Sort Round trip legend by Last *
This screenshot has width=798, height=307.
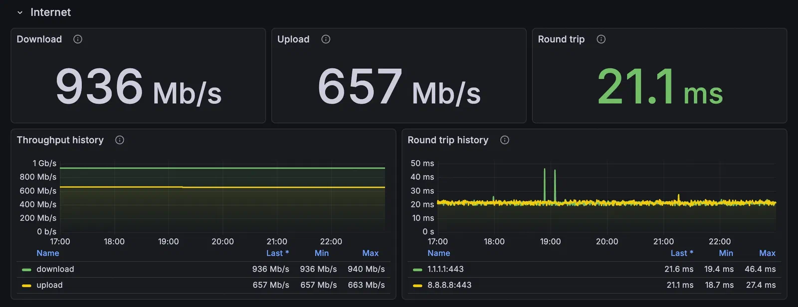tap(682, 253)
